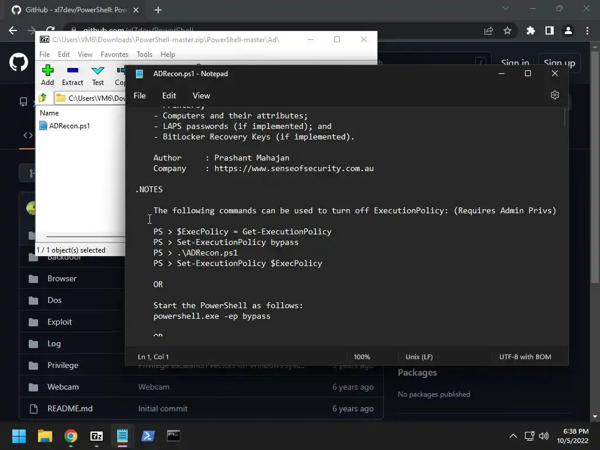Open Notepad Edit menu
The width and height of the screenshot is (600, 450).
[169, 96]
